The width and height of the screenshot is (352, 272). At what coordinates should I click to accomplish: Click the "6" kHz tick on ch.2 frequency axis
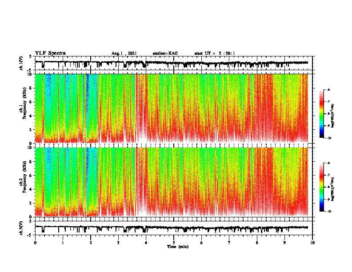pos(31,176)
